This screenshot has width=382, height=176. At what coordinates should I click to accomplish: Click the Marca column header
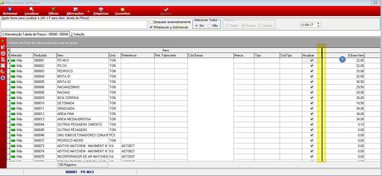click(244, 55)
